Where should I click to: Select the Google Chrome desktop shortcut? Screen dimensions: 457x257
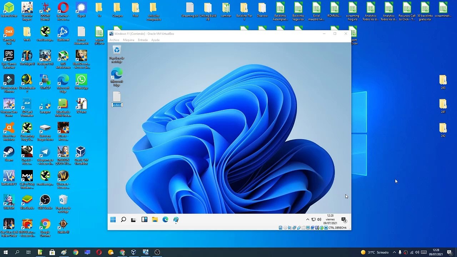pyautogui.click(x=45, y=228)
